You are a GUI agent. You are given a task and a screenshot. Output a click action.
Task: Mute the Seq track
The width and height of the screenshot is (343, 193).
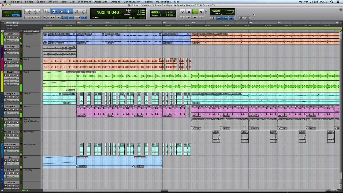pyautogui.click(x=17, y=160)
